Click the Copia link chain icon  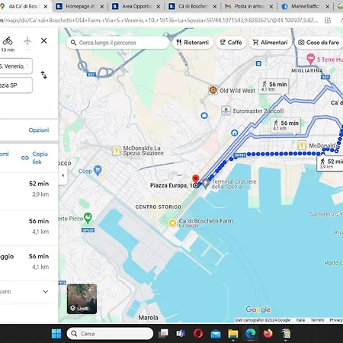(25, 158)
